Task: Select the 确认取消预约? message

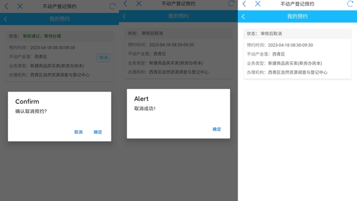Action: (31, 111)
